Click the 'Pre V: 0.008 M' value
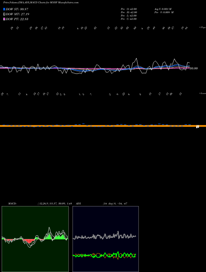The image size is (206, 272). point(164,12)
